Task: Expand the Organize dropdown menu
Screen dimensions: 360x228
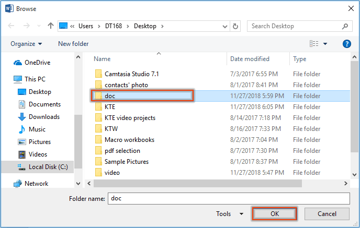Action: 26,44
